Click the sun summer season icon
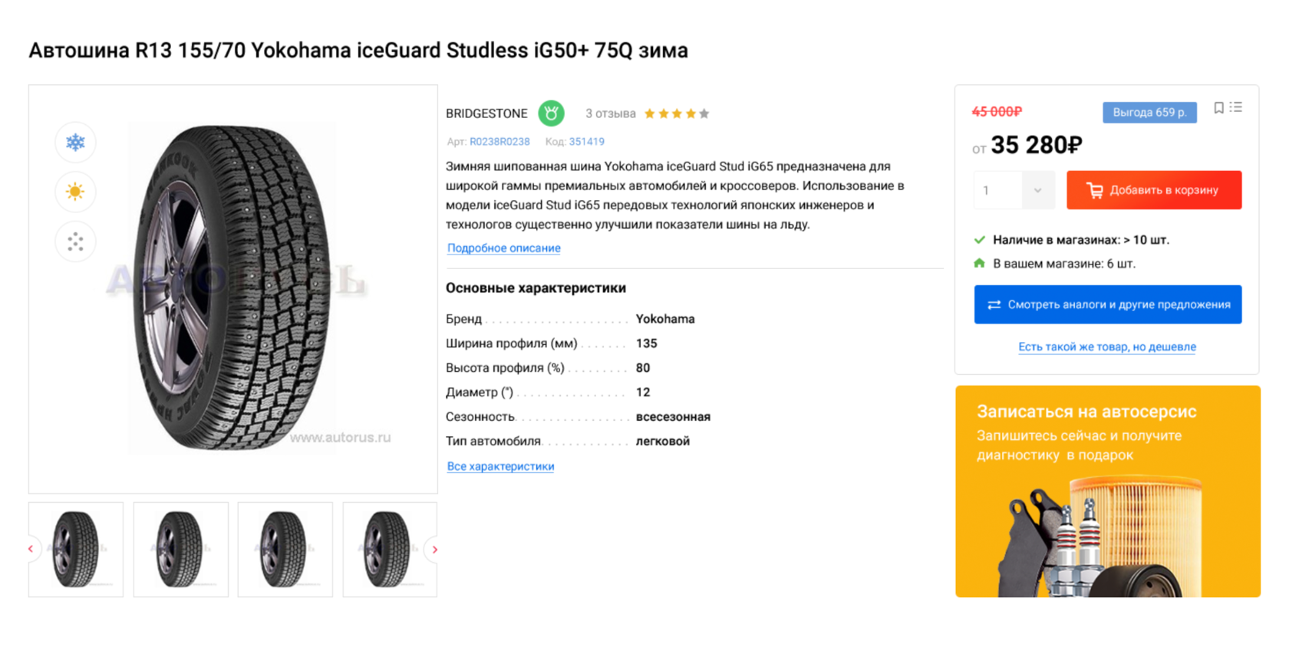The width and height of the screenshot is (1289, 657). point(75,192)
